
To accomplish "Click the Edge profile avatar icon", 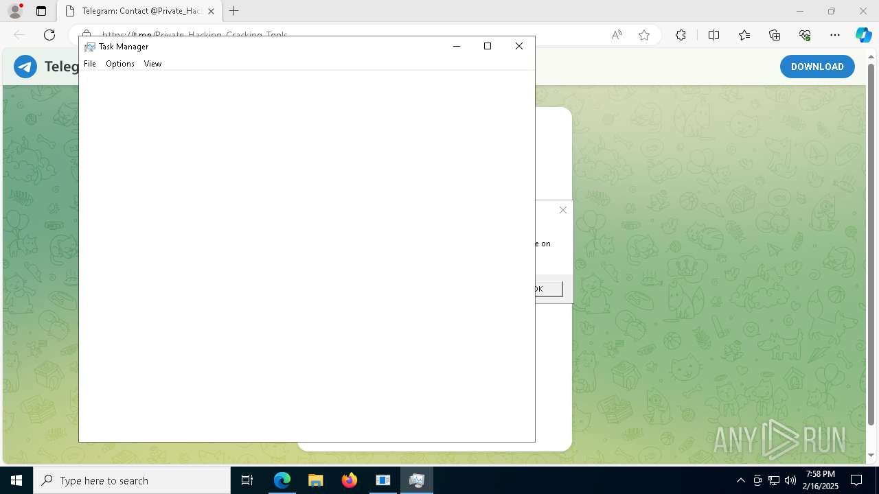I will pos(15,11).
